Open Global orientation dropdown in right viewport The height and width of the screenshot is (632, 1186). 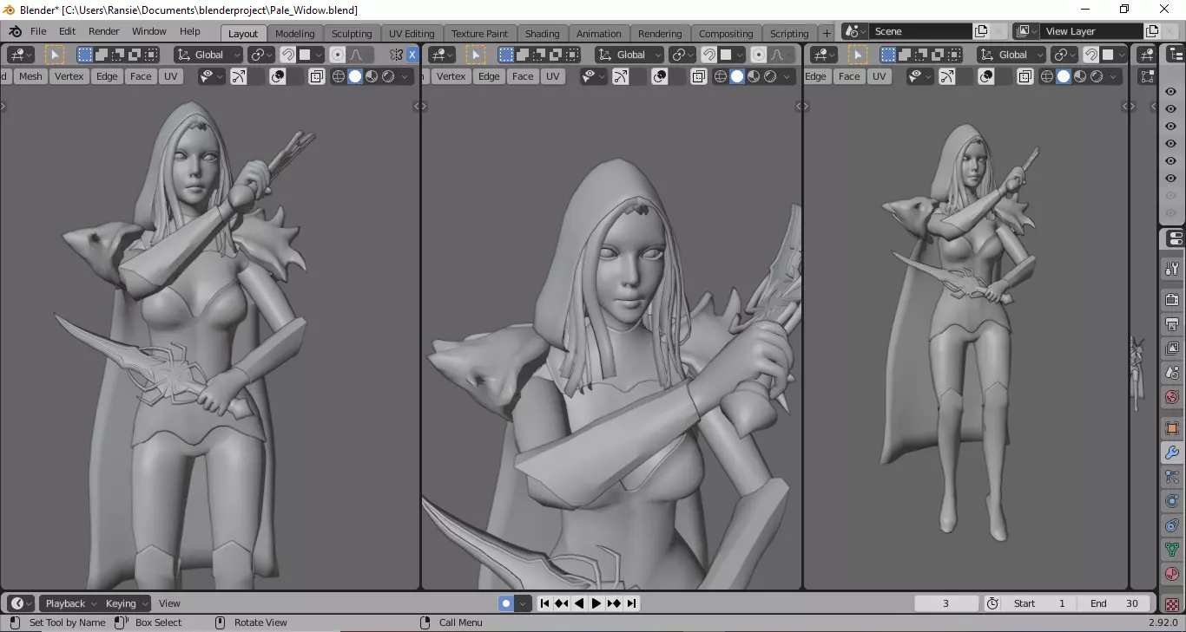point(1011,55)
